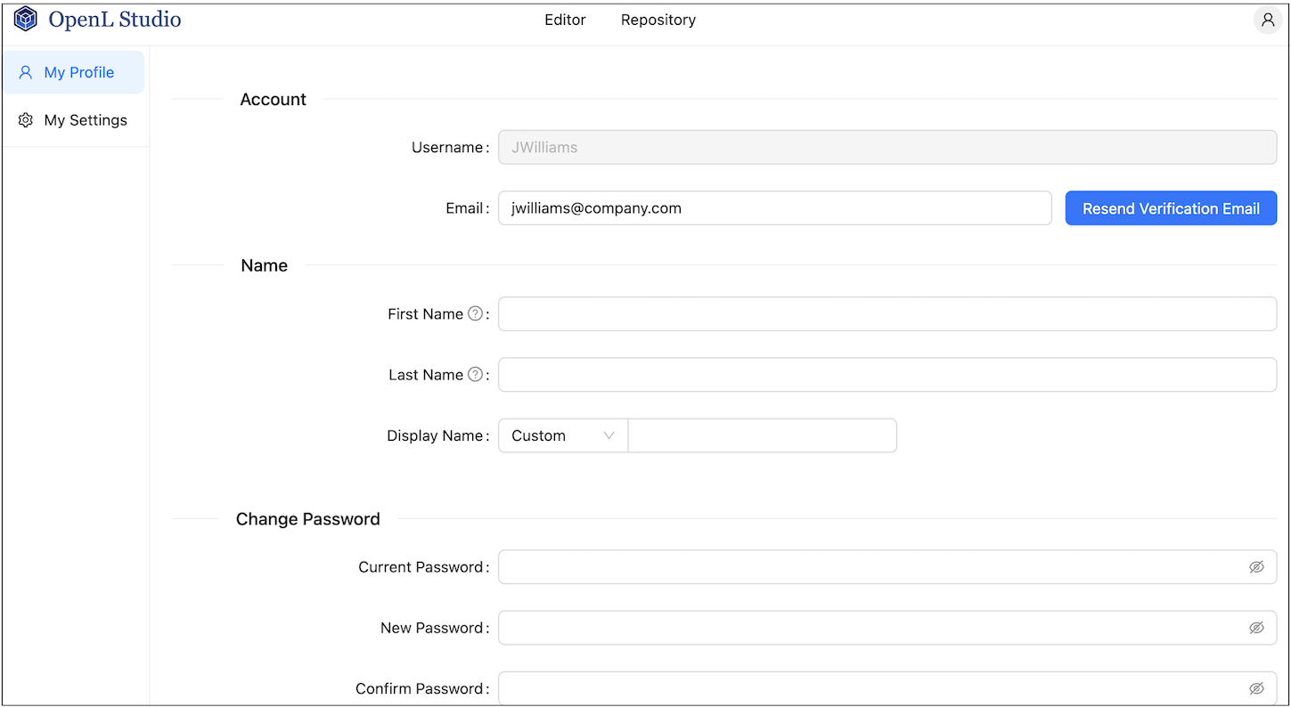The width and height of the screenshot is (1291, 707).
Task: Click the OpenL Studio logo icon
Action: click(25, 18)
